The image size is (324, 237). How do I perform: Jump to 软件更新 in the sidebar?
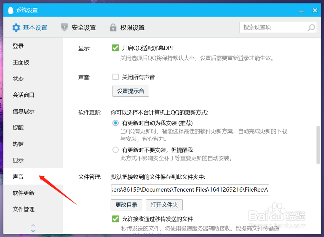coord(33,193)
